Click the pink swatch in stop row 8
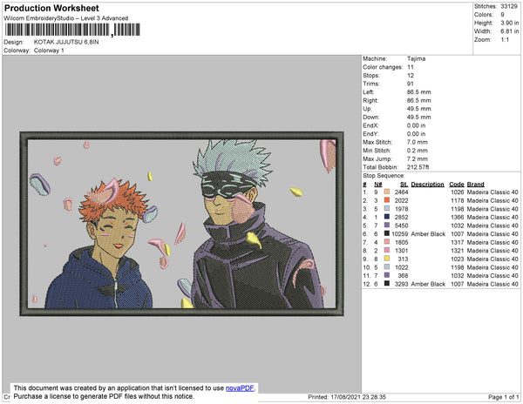The height and width of the screenshot is (404, 523). tap(387, 250)
